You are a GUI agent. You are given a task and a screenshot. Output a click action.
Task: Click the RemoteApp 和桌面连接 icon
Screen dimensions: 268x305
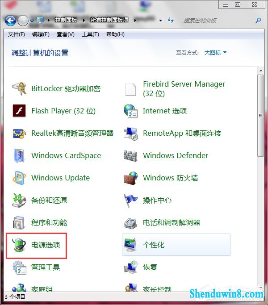pos(131,134)
